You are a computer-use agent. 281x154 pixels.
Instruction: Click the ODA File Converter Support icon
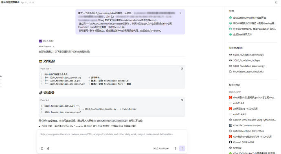click(231, 125)
